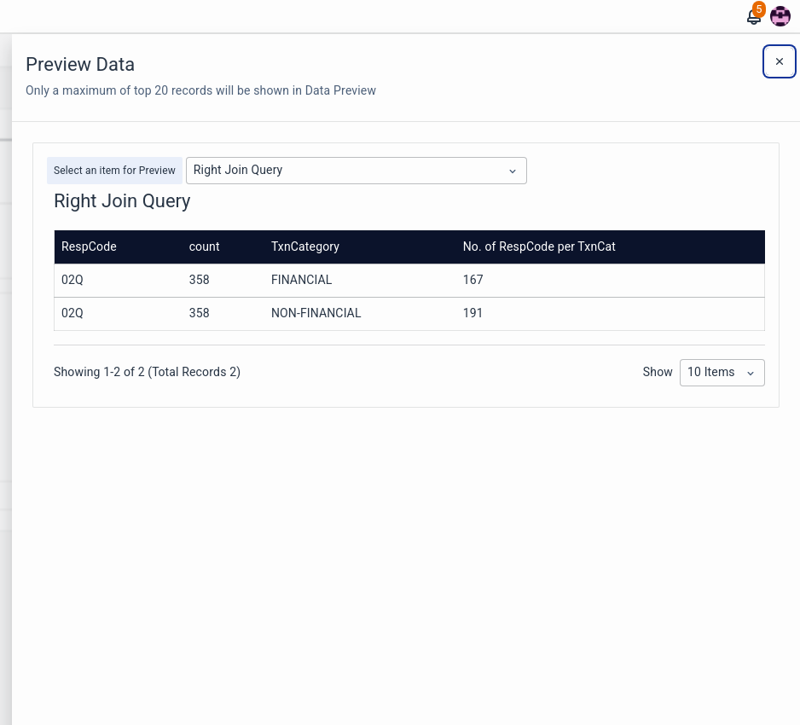This screenshot has height=725, width=800.
Task: Open the Show 10 Items dropdown
Action: pos(722,373)
